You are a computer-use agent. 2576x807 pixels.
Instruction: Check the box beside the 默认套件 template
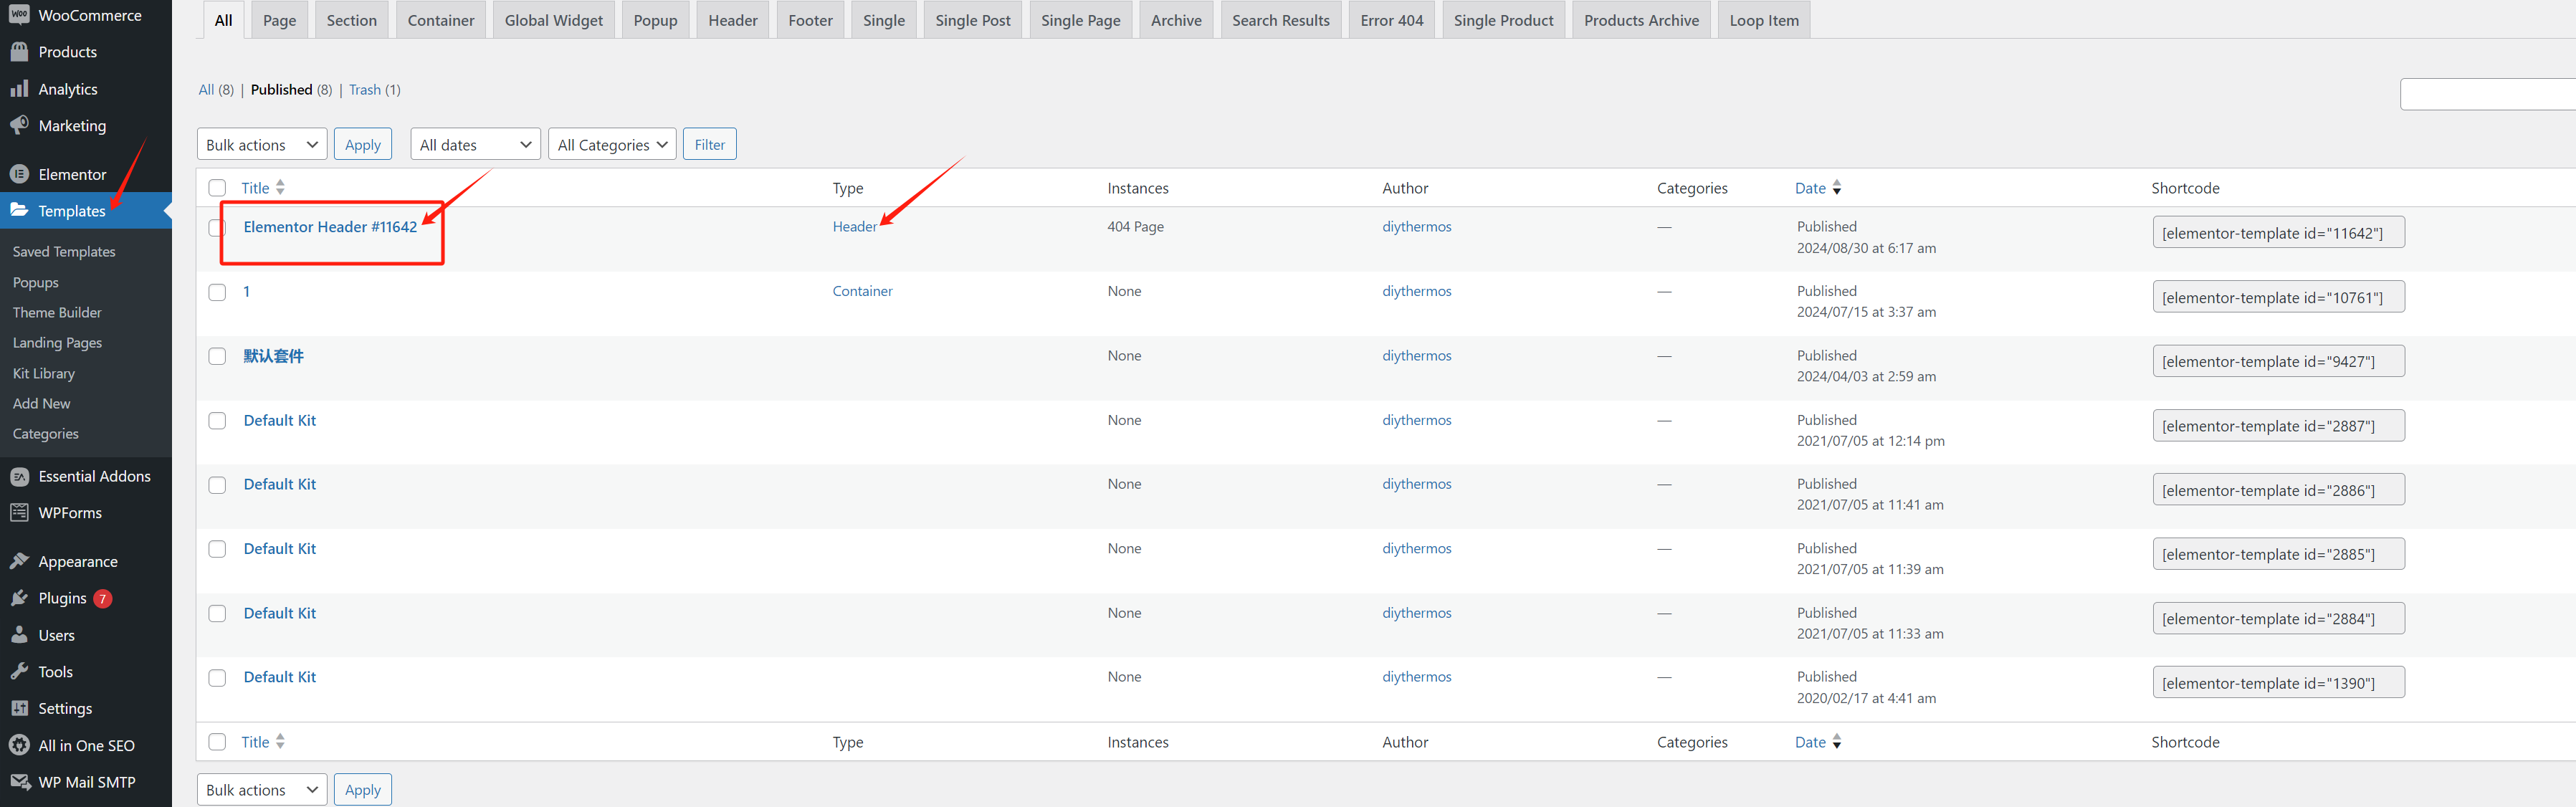click(217, 356)
